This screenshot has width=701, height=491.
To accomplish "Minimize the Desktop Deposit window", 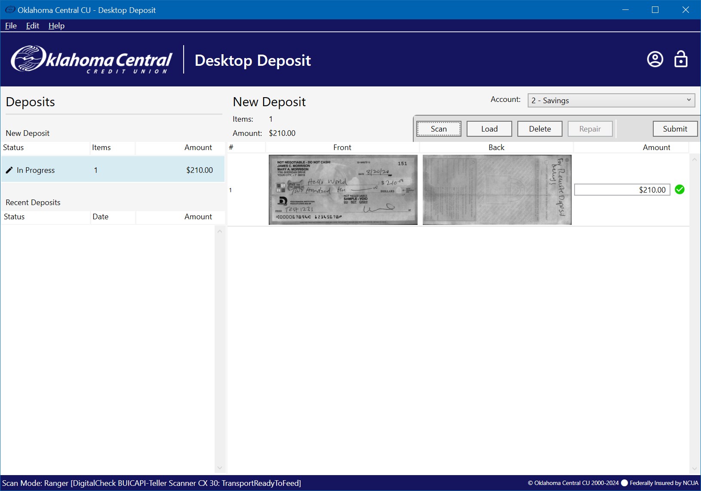I will coord(625,9).
